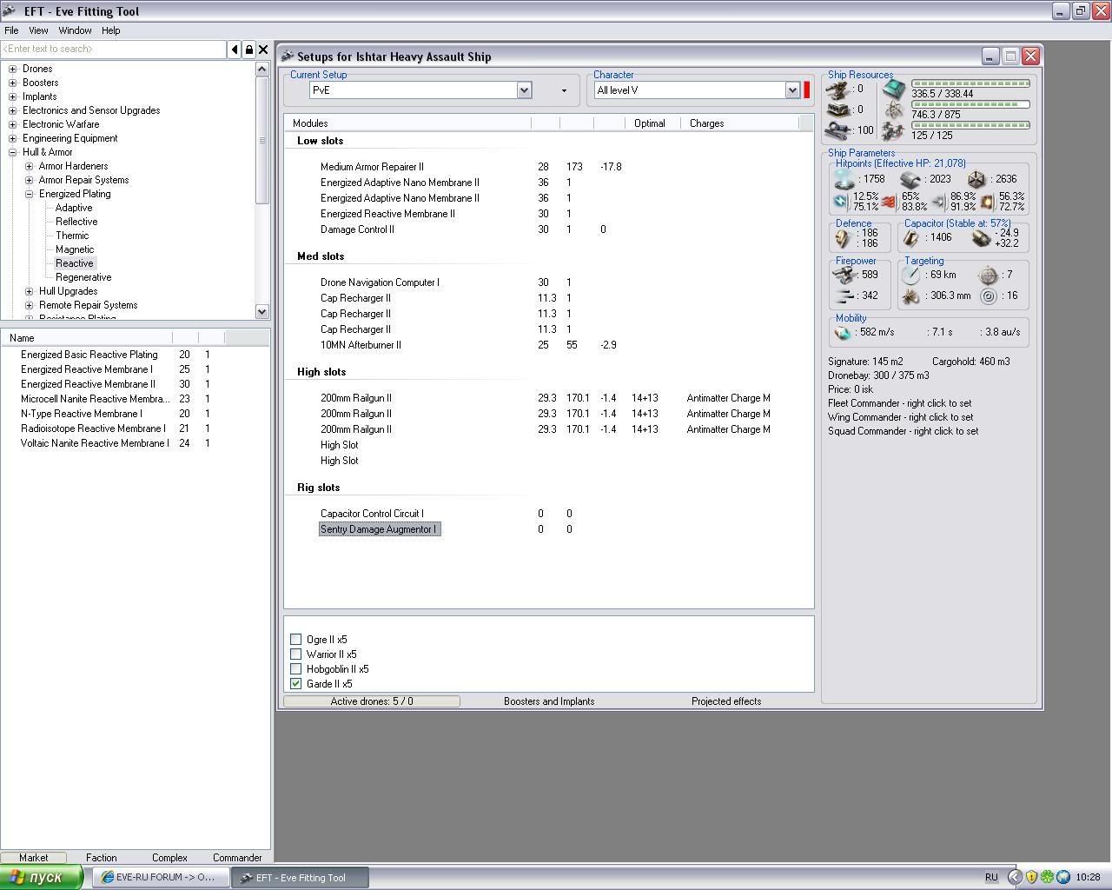Click the EM resistance icon beside 12.5%

[840, 202]
